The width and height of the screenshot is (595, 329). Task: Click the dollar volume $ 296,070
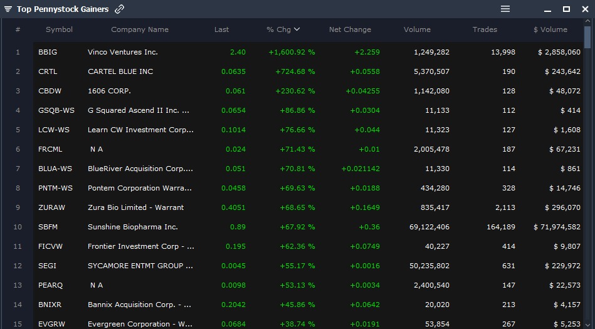(x=562, y=207)
